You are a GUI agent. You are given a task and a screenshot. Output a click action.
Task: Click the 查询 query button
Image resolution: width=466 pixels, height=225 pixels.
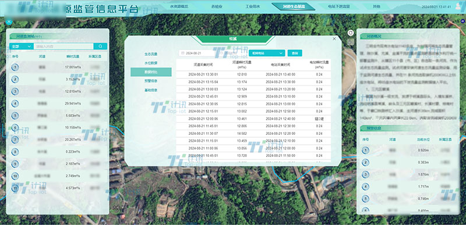point(295,53)
